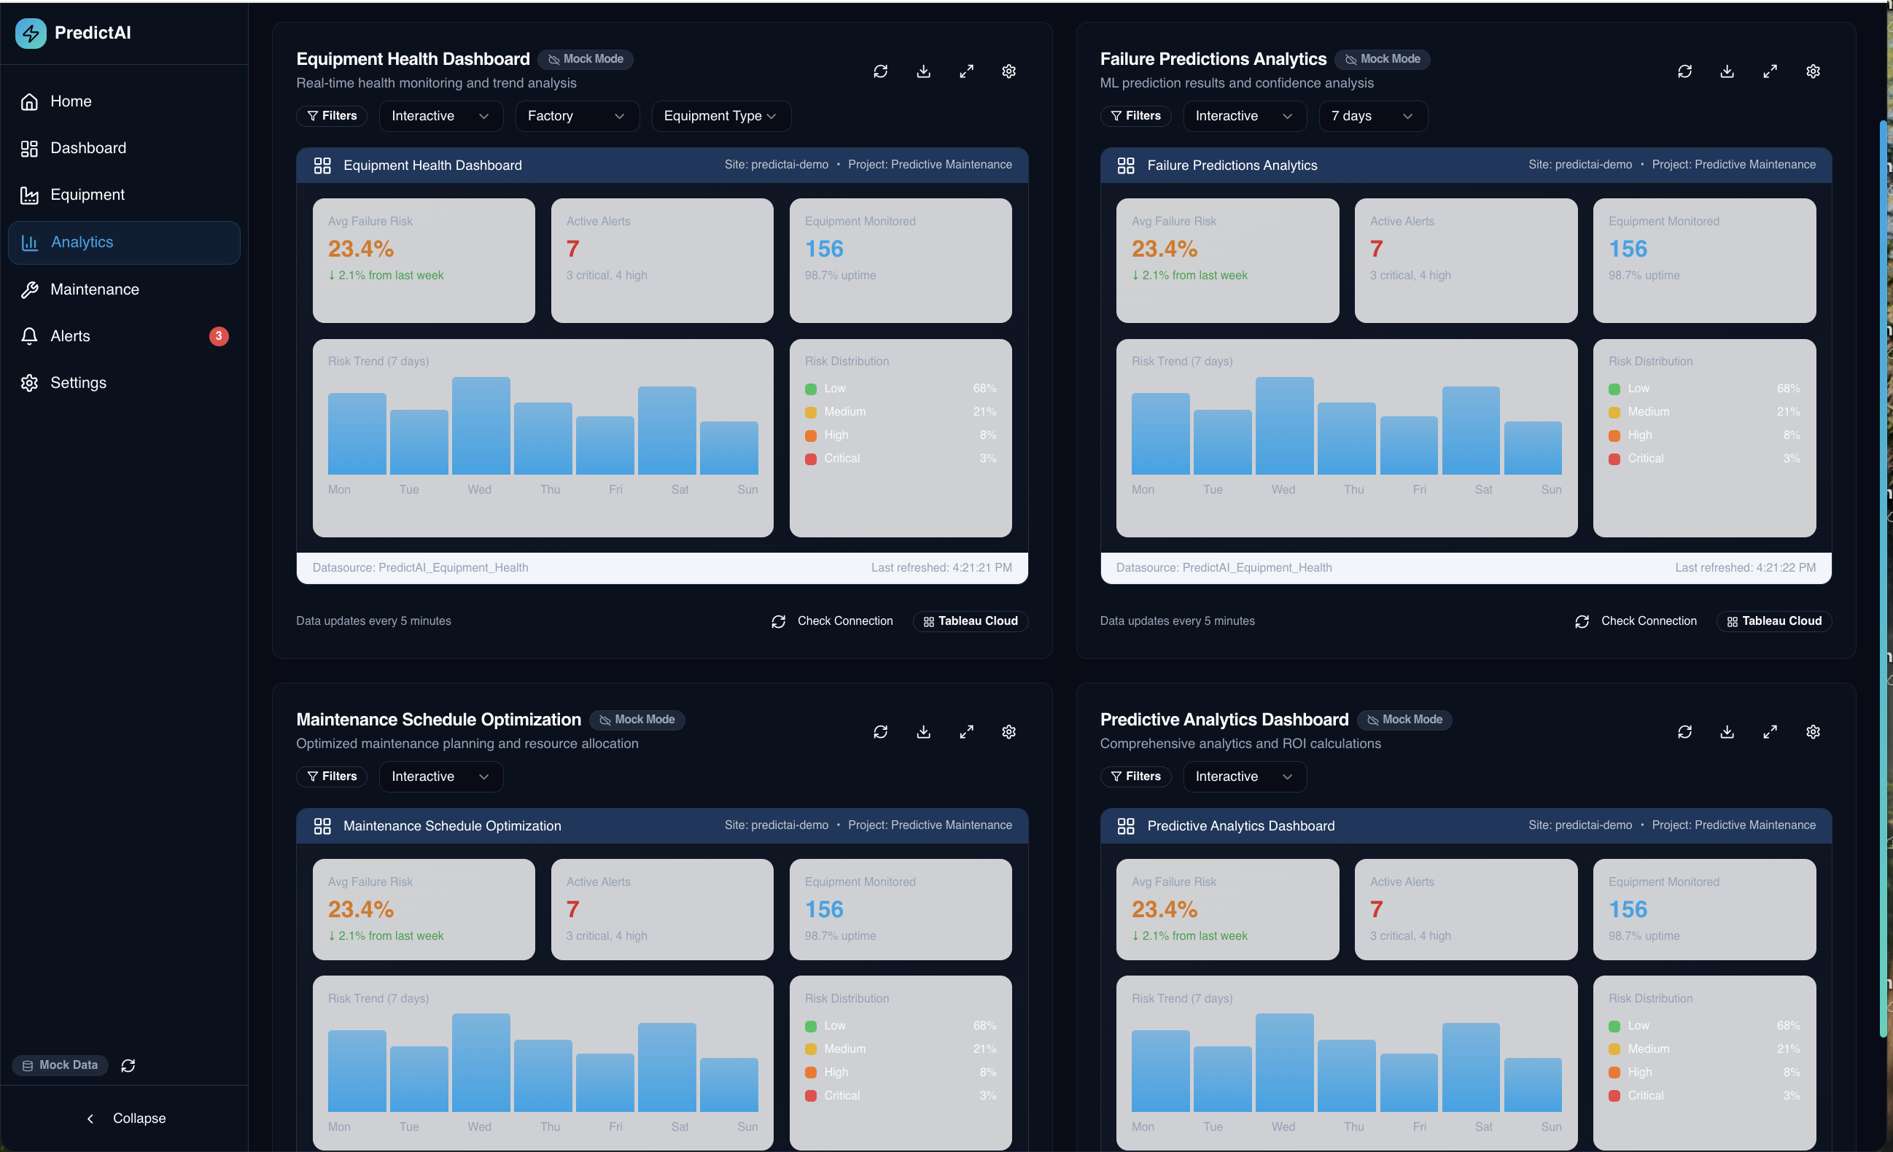Open the 7 days range dropdown
This screenshot has width=1893, height=1152.
pos(1372,116)
